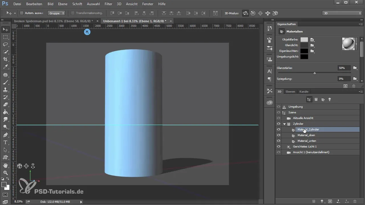The width and height of the screenshot is (365, 205).
Task: Select the Crop tool
Action: pyautogui.click(x=5, y=59)
